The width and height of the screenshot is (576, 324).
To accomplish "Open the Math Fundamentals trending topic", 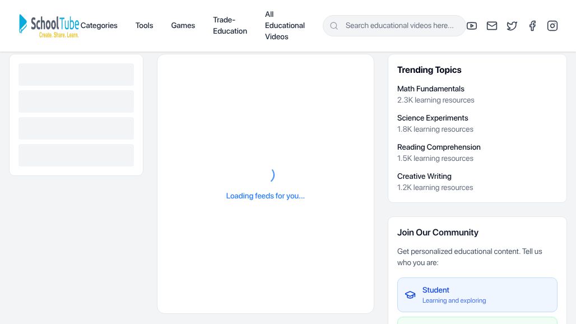I will click(430, 89).
